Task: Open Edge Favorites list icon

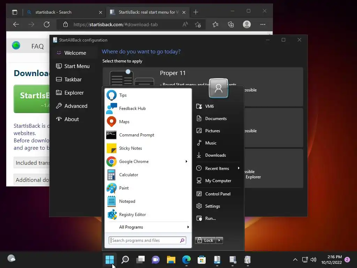Action: coord(215,24)
